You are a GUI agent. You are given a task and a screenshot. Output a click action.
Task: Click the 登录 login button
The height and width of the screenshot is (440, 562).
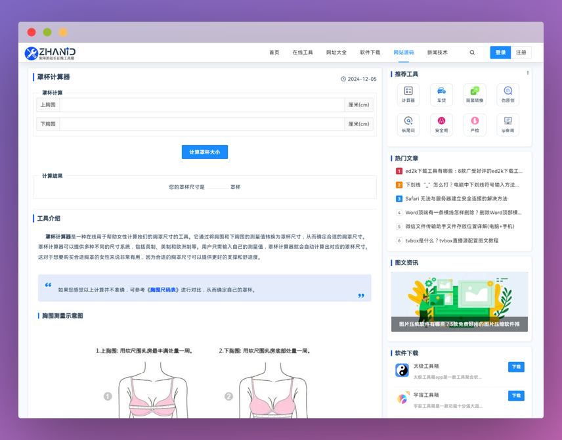[500, 53]
